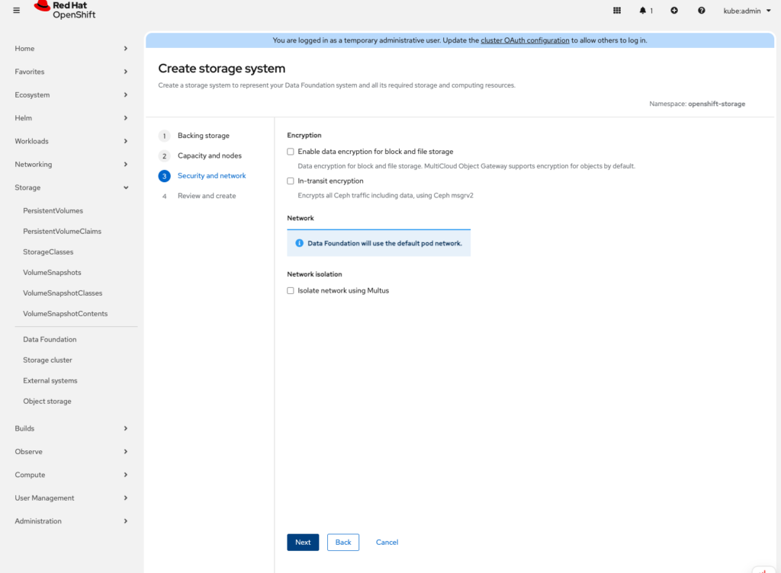Go to Data Foundation page
This screenshot has width=781, height=573.
point(50,340)
